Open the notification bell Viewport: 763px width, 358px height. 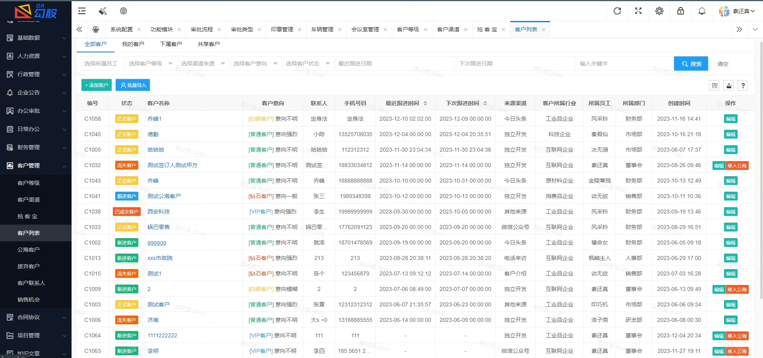pos(702,11)
